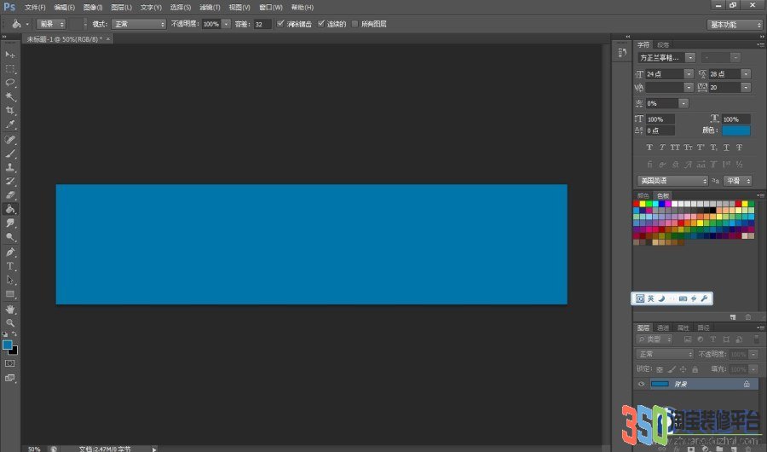Open the Filter menu
The image size is (767, 452).
click(210, 8)
